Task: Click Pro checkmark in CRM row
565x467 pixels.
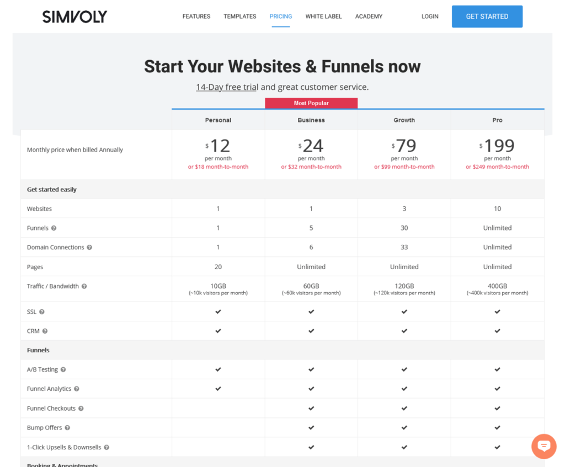Action: pyautogui.click(x=497, y=331)
